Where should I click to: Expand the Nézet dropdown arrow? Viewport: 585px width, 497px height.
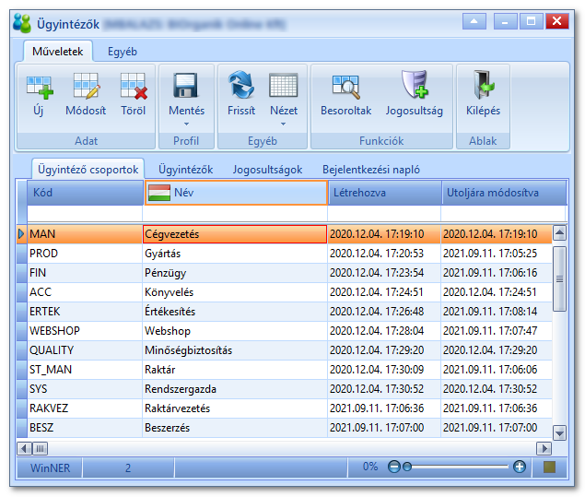(283, 124)
